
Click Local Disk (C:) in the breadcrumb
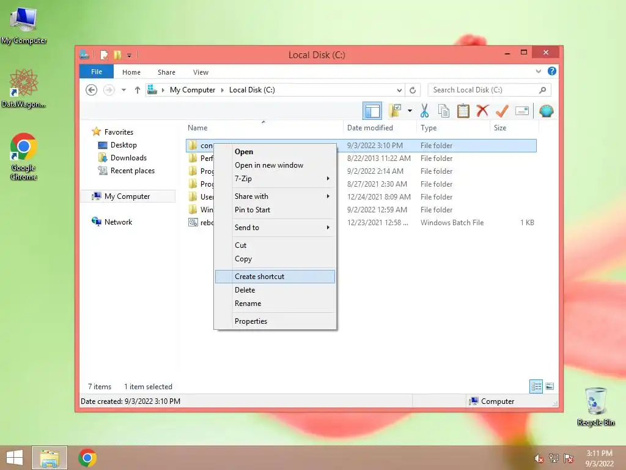coord(252,90)
